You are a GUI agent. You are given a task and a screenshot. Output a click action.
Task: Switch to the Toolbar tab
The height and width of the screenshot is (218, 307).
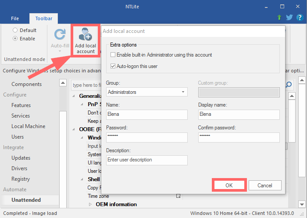coord(44,18)
